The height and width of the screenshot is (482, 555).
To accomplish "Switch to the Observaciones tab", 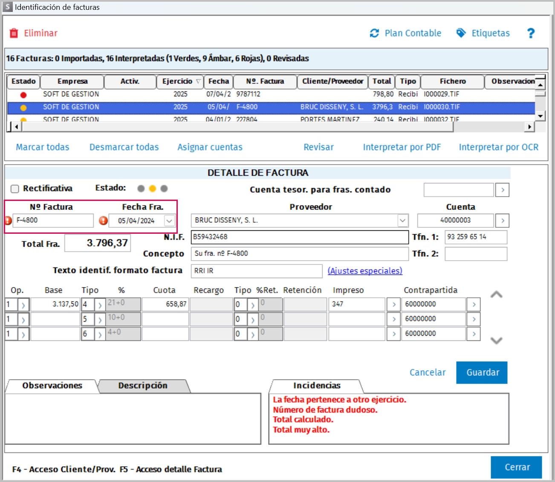I will pyautogui.click(x=52, y=386).
